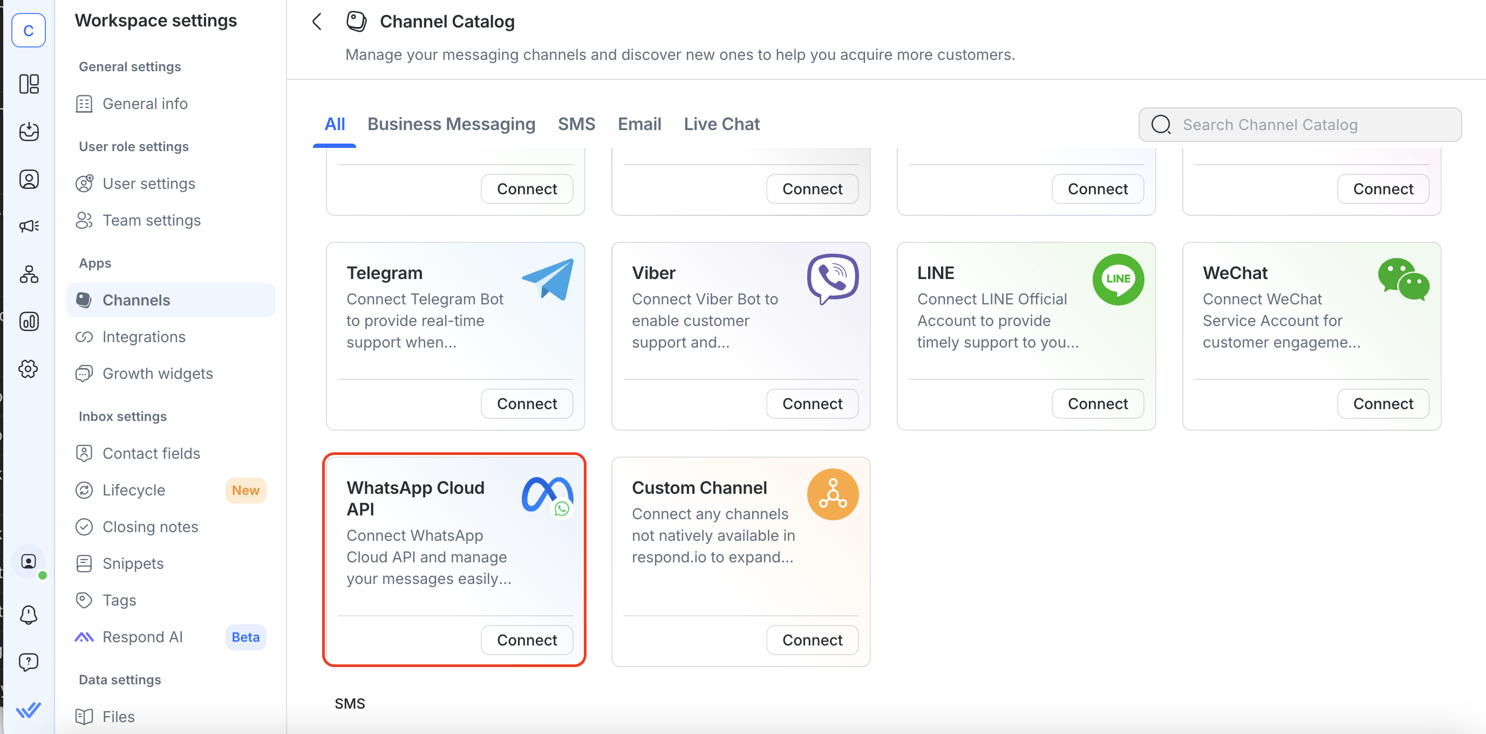
Task: Connect the Telegram channel
Action: pyautogui.click(x=526, y=403)
